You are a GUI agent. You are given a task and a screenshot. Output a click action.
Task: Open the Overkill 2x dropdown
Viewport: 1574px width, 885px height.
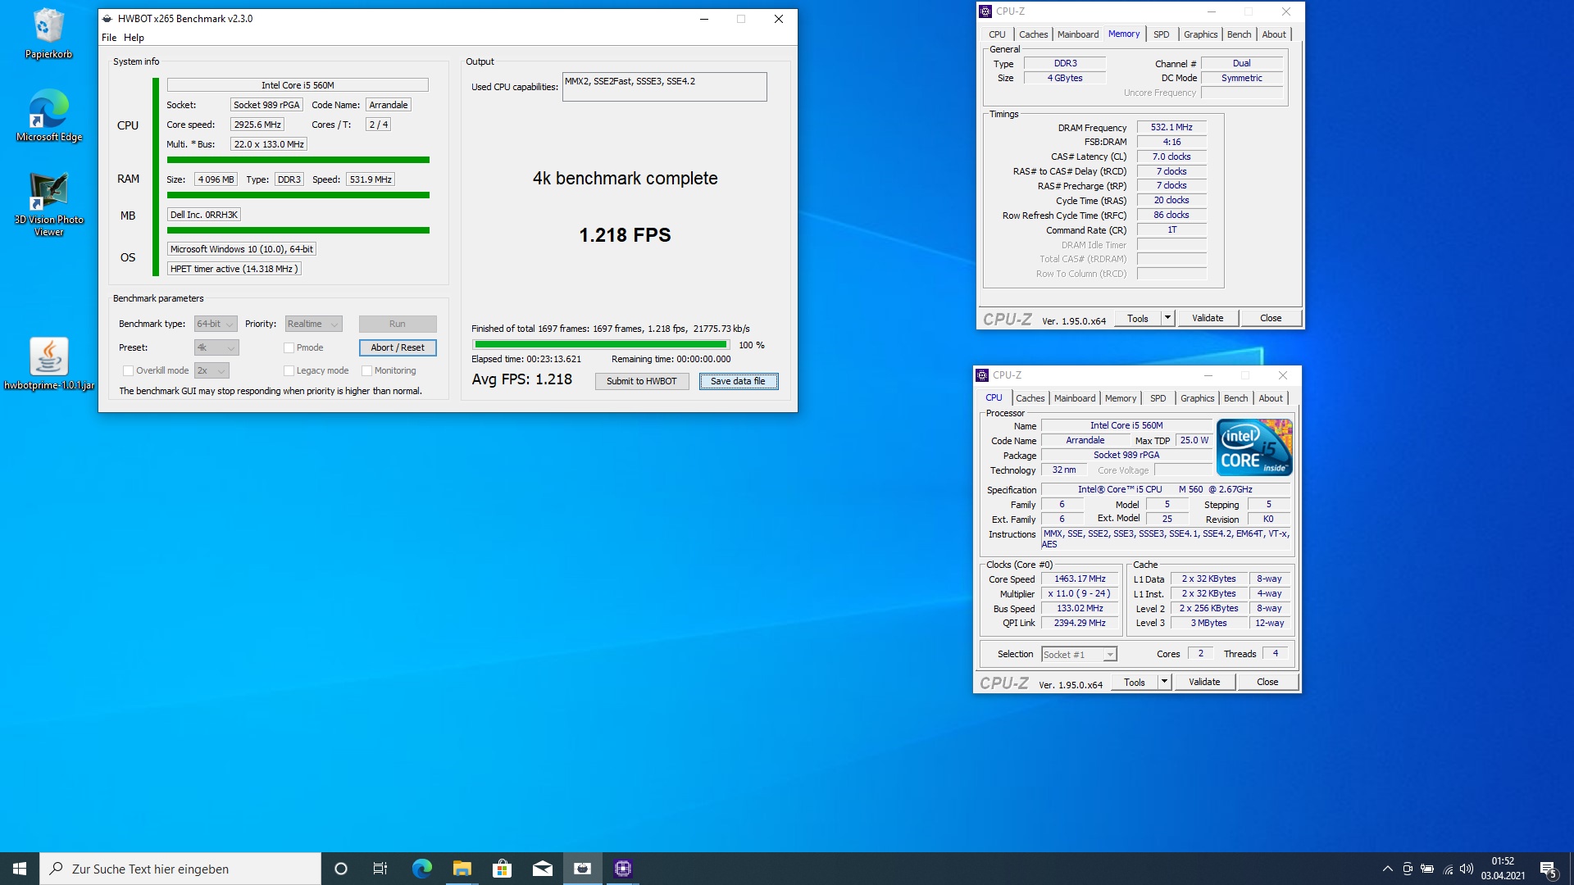[x=212, y=370]
